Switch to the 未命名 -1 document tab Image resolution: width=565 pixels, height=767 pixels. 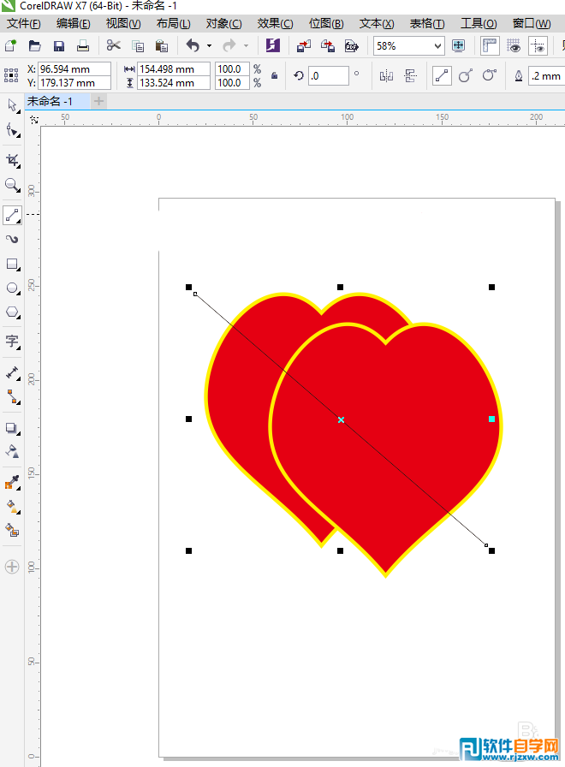click(x=51, y=101)
